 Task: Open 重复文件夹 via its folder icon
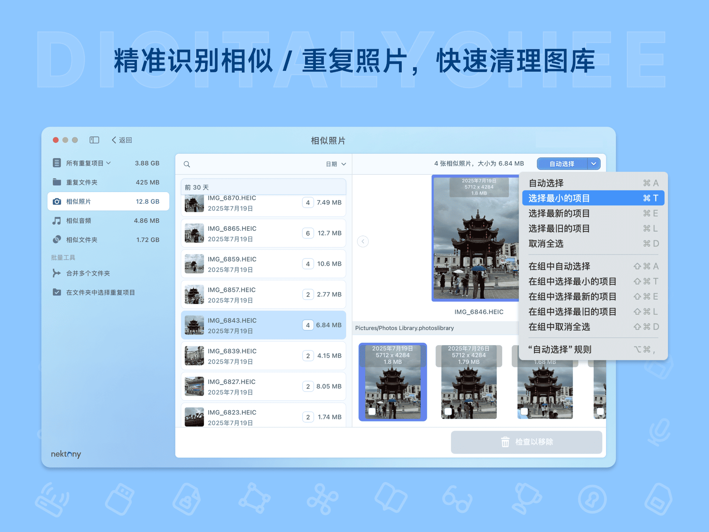(x=57, y=182)
